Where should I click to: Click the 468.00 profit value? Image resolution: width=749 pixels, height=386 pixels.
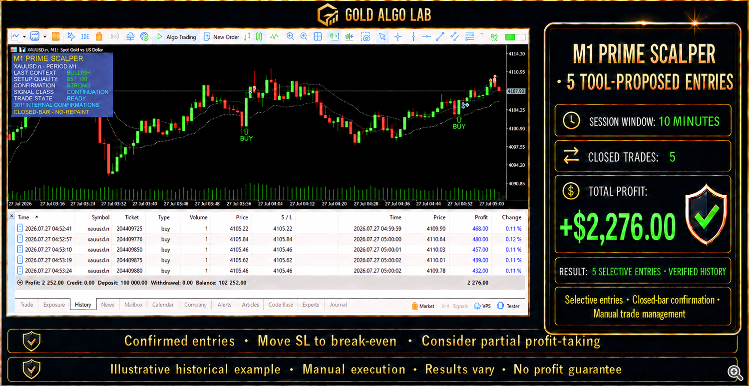(x=480, y=228)
